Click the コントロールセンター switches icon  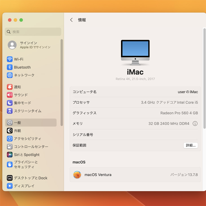click(10, 147)
